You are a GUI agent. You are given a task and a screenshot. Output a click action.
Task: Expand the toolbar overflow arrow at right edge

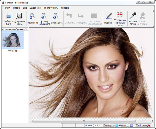click(x=153, y=26)
